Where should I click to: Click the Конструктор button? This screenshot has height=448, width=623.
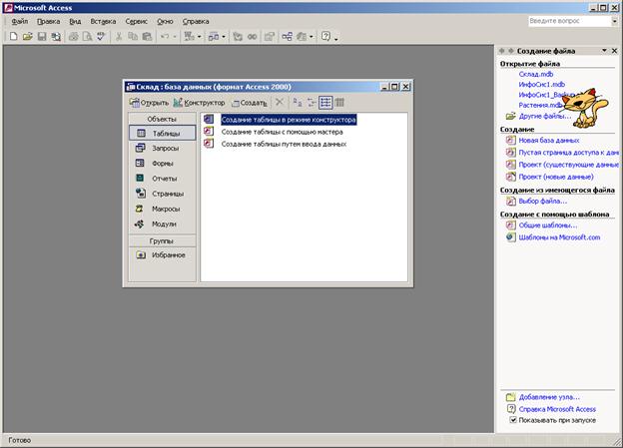[x=199, y=103]
